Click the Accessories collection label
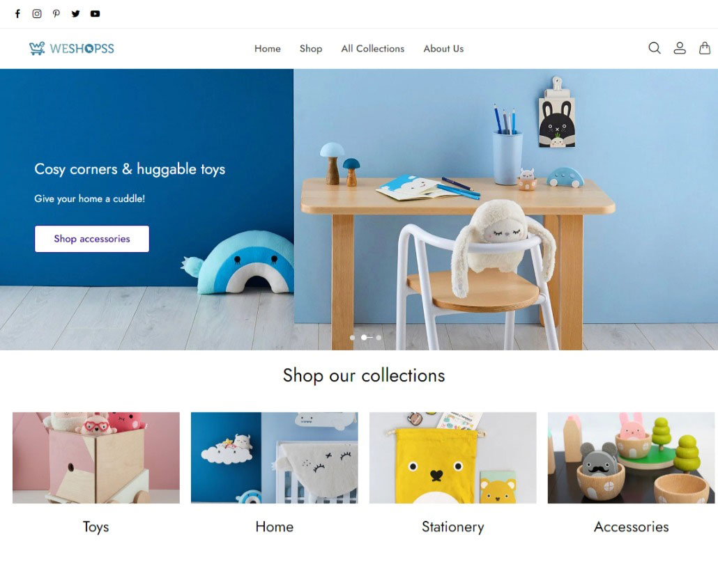Image resolution: width=718 pixels, height=571 pixels. pos(631,526)
